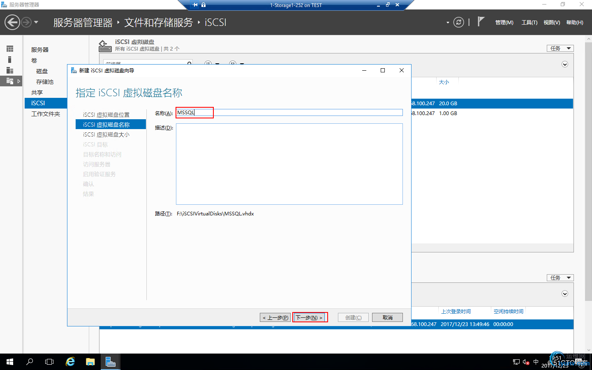Open network status tray icon

click(x=516, y=362)
